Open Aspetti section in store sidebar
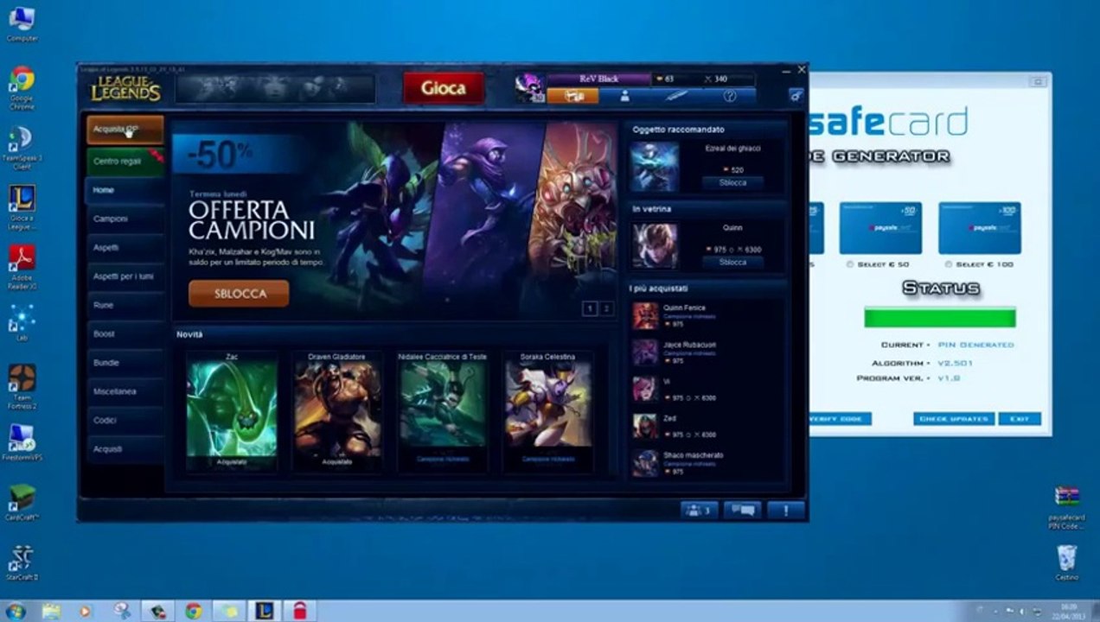This screenshot has width=1100, height=622. 125,248
